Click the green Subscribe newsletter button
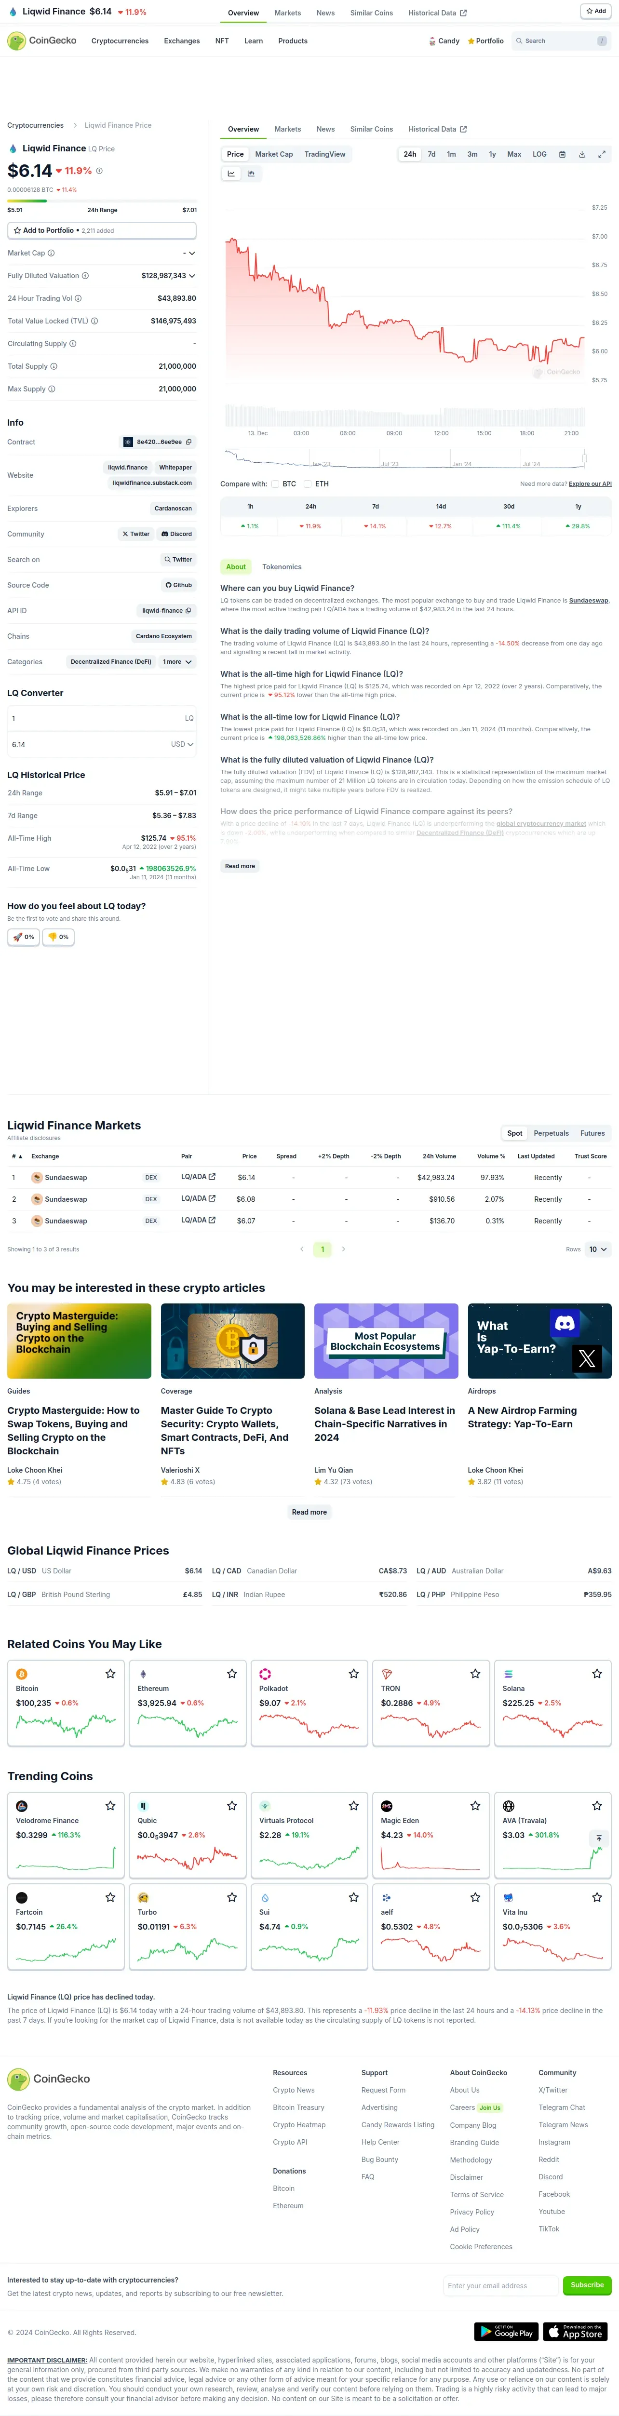 pos(587,2285)
